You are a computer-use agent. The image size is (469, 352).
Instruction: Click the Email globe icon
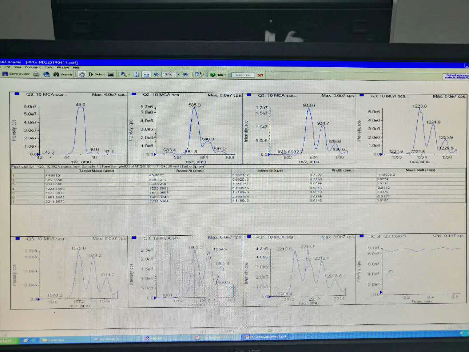click(x=47, y=74)
